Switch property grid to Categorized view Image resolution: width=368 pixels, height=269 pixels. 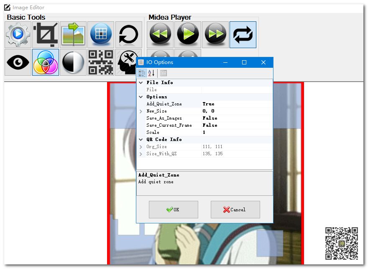(142, 73)
